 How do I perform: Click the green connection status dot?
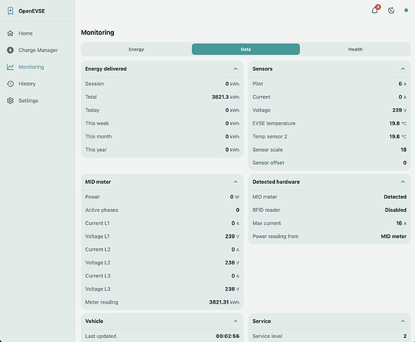pos(406,10)
